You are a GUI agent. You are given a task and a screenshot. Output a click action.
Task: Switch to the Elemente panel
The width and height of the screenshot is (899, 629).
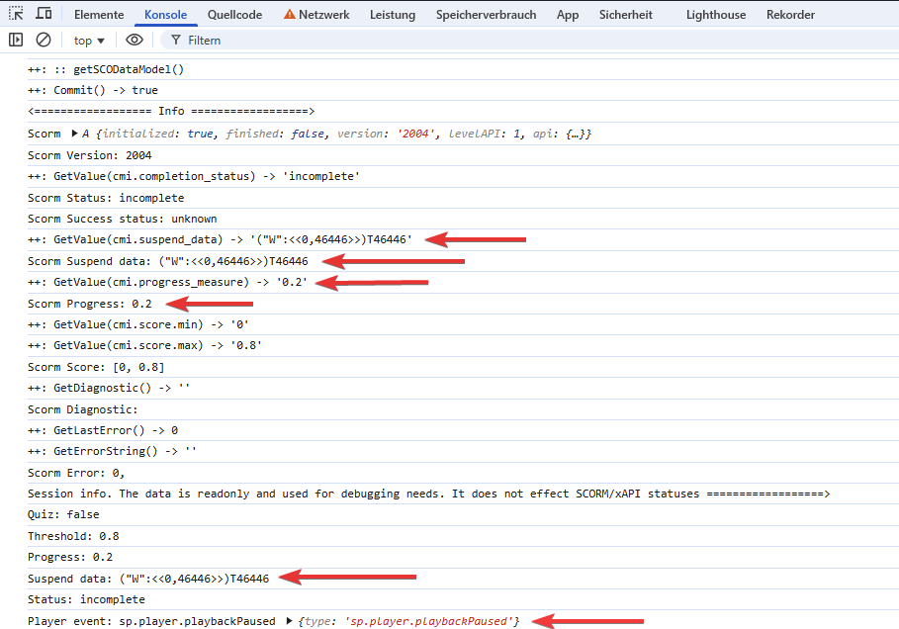point(98,14)
